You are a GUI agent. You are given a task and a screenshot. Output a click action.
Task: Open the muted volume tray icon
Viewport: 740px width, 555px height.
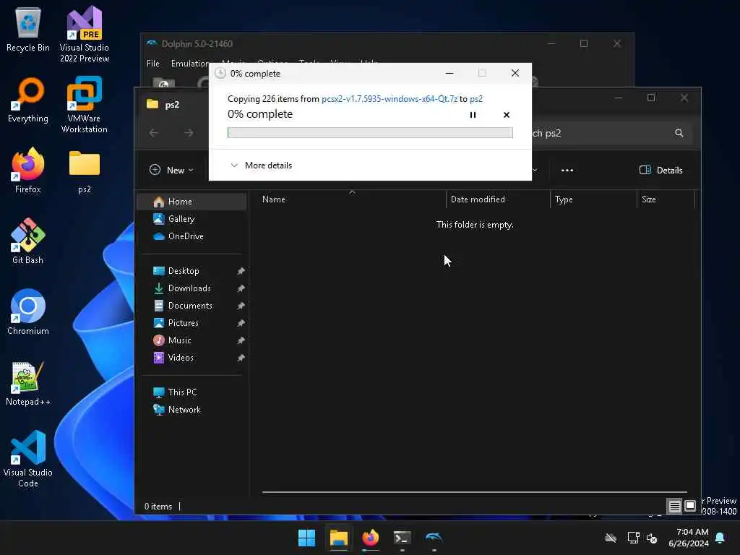point(653,538)
